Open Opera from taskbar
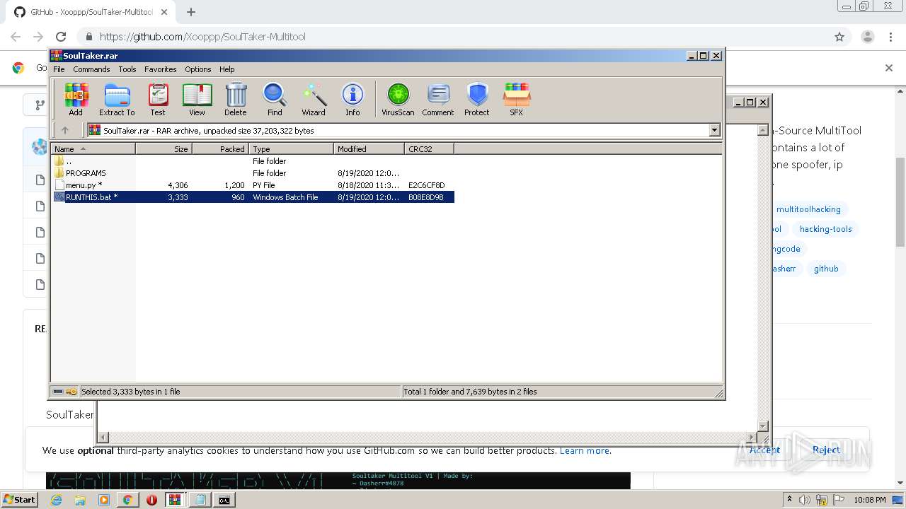 [151, 500]
